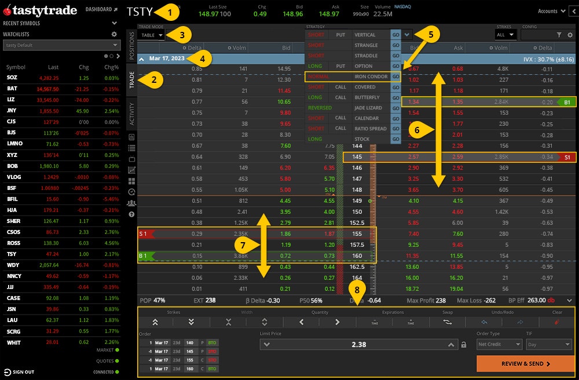Viewport: 579px width, 380px height.
Task: Open the TABLE trade mode dropdown
Action: pos(151,35)
